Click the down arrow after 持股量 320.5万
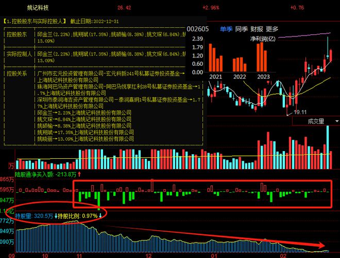Image resolution: width=340 pixels, height=258 pixels. pos(56,216)
